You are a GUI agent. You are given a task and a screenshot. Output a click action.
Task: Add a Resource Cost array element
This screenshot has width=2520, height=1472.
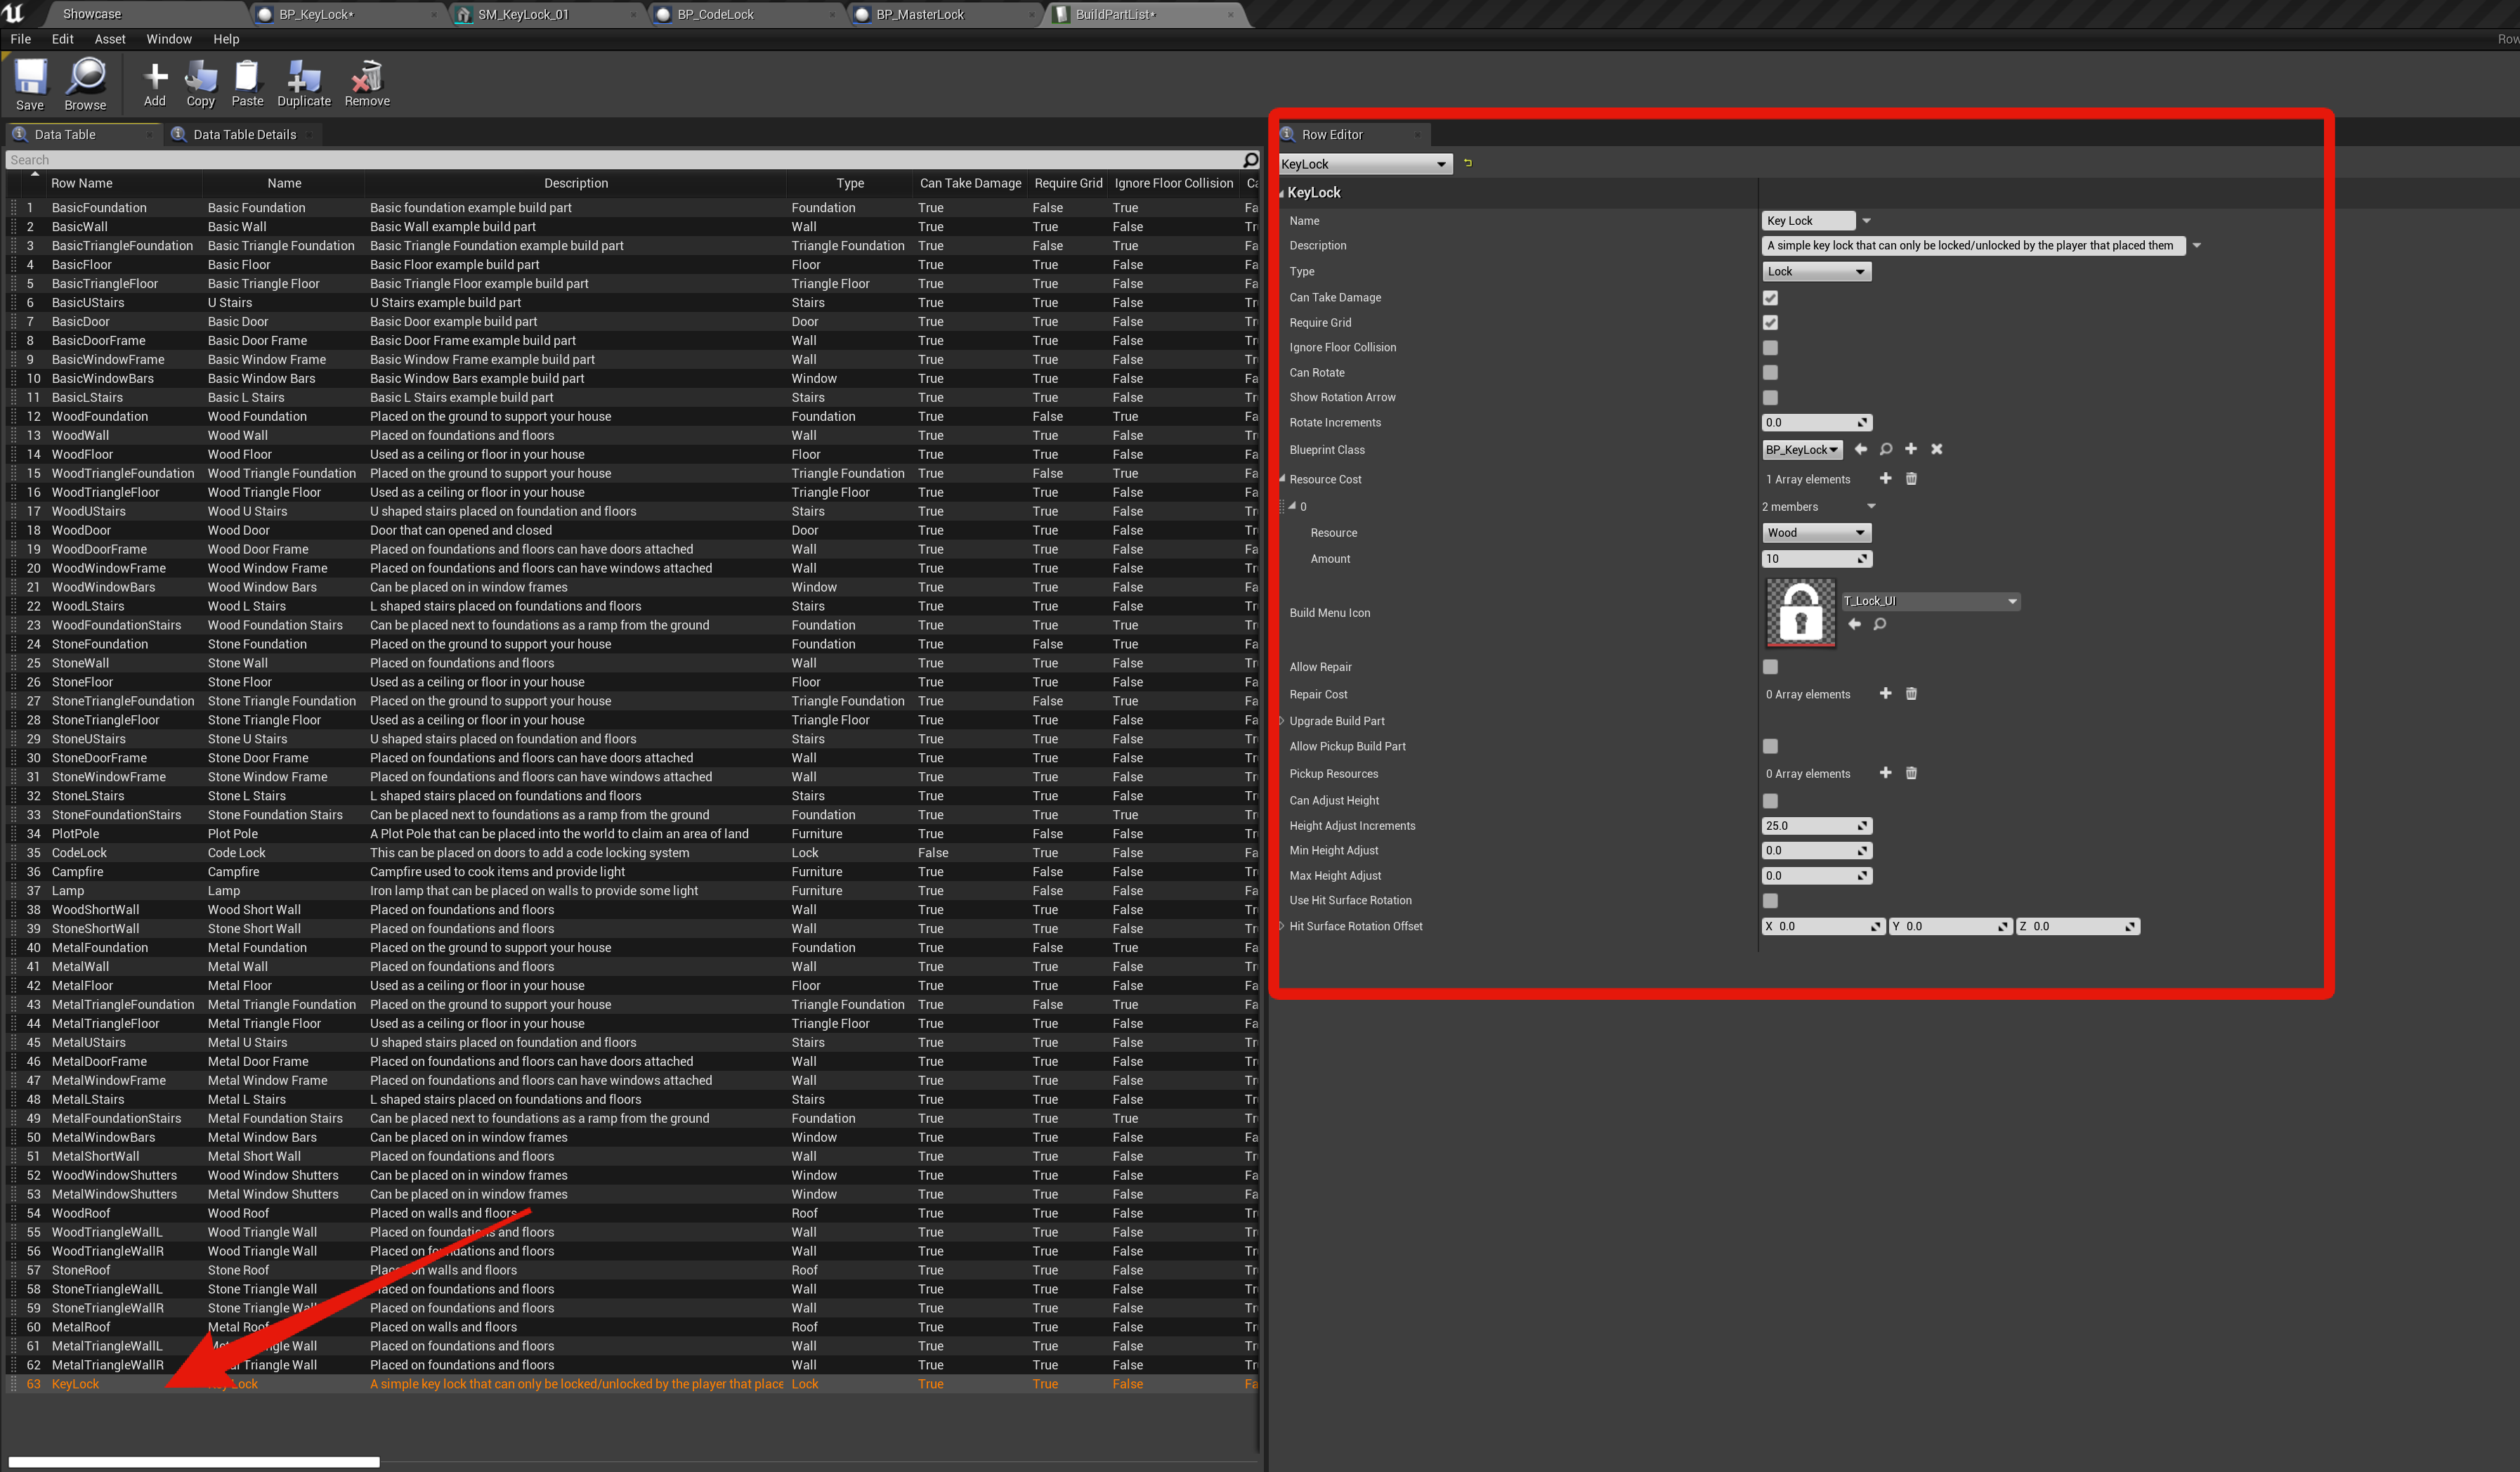point(1885,479)
